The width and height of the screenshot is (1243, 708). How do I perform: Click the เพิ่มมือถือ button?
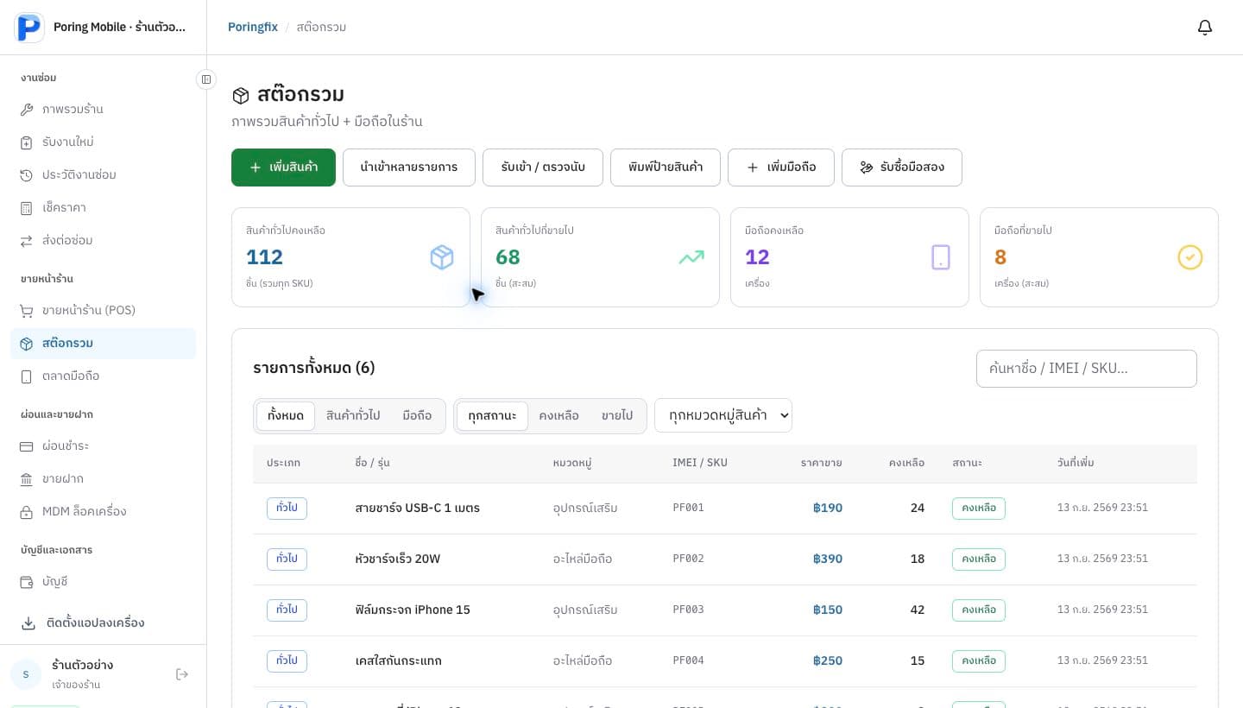(781, 168)
